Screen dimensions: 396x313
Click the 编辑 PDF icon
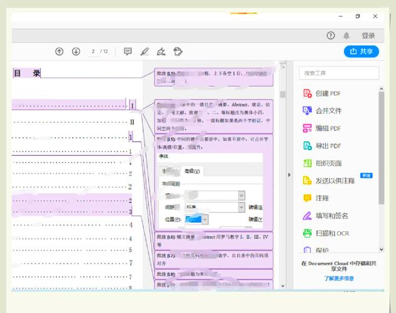(x=307, y=128)
